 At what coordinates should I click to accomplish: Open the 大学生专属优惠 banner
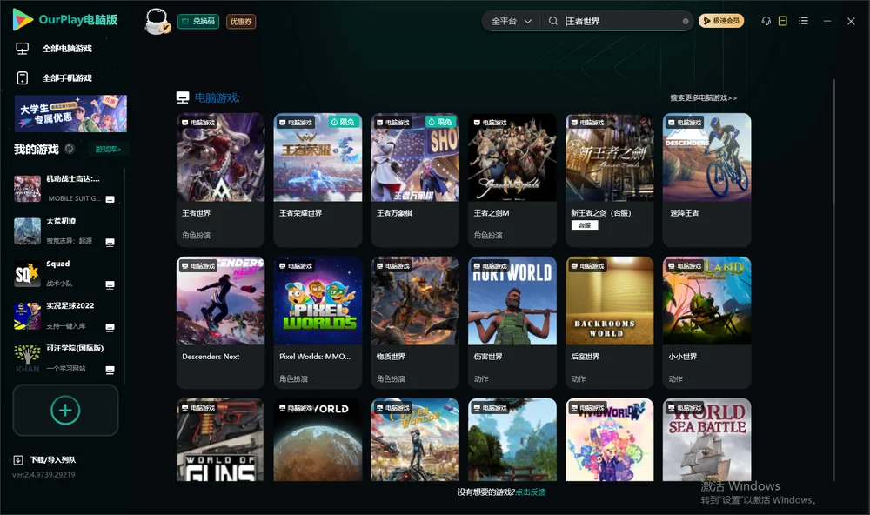(x=71, y=114)
